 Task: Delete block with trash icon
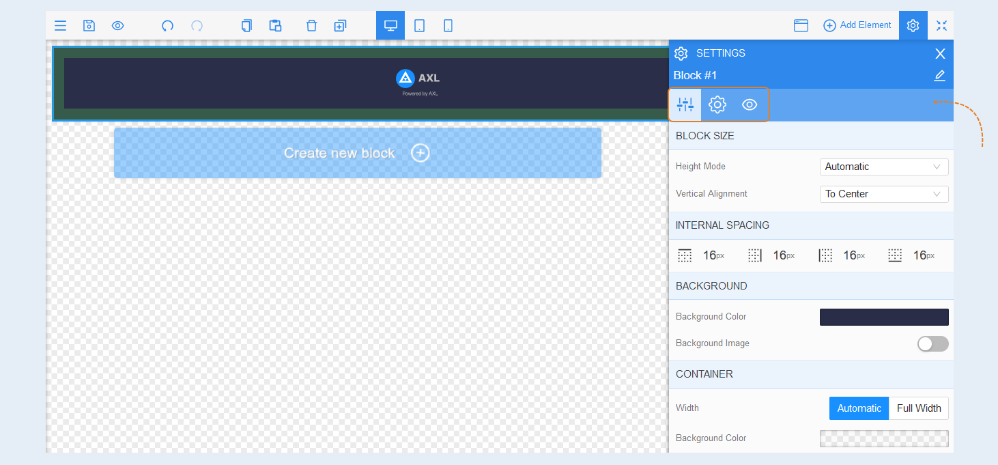coord(311,26)
